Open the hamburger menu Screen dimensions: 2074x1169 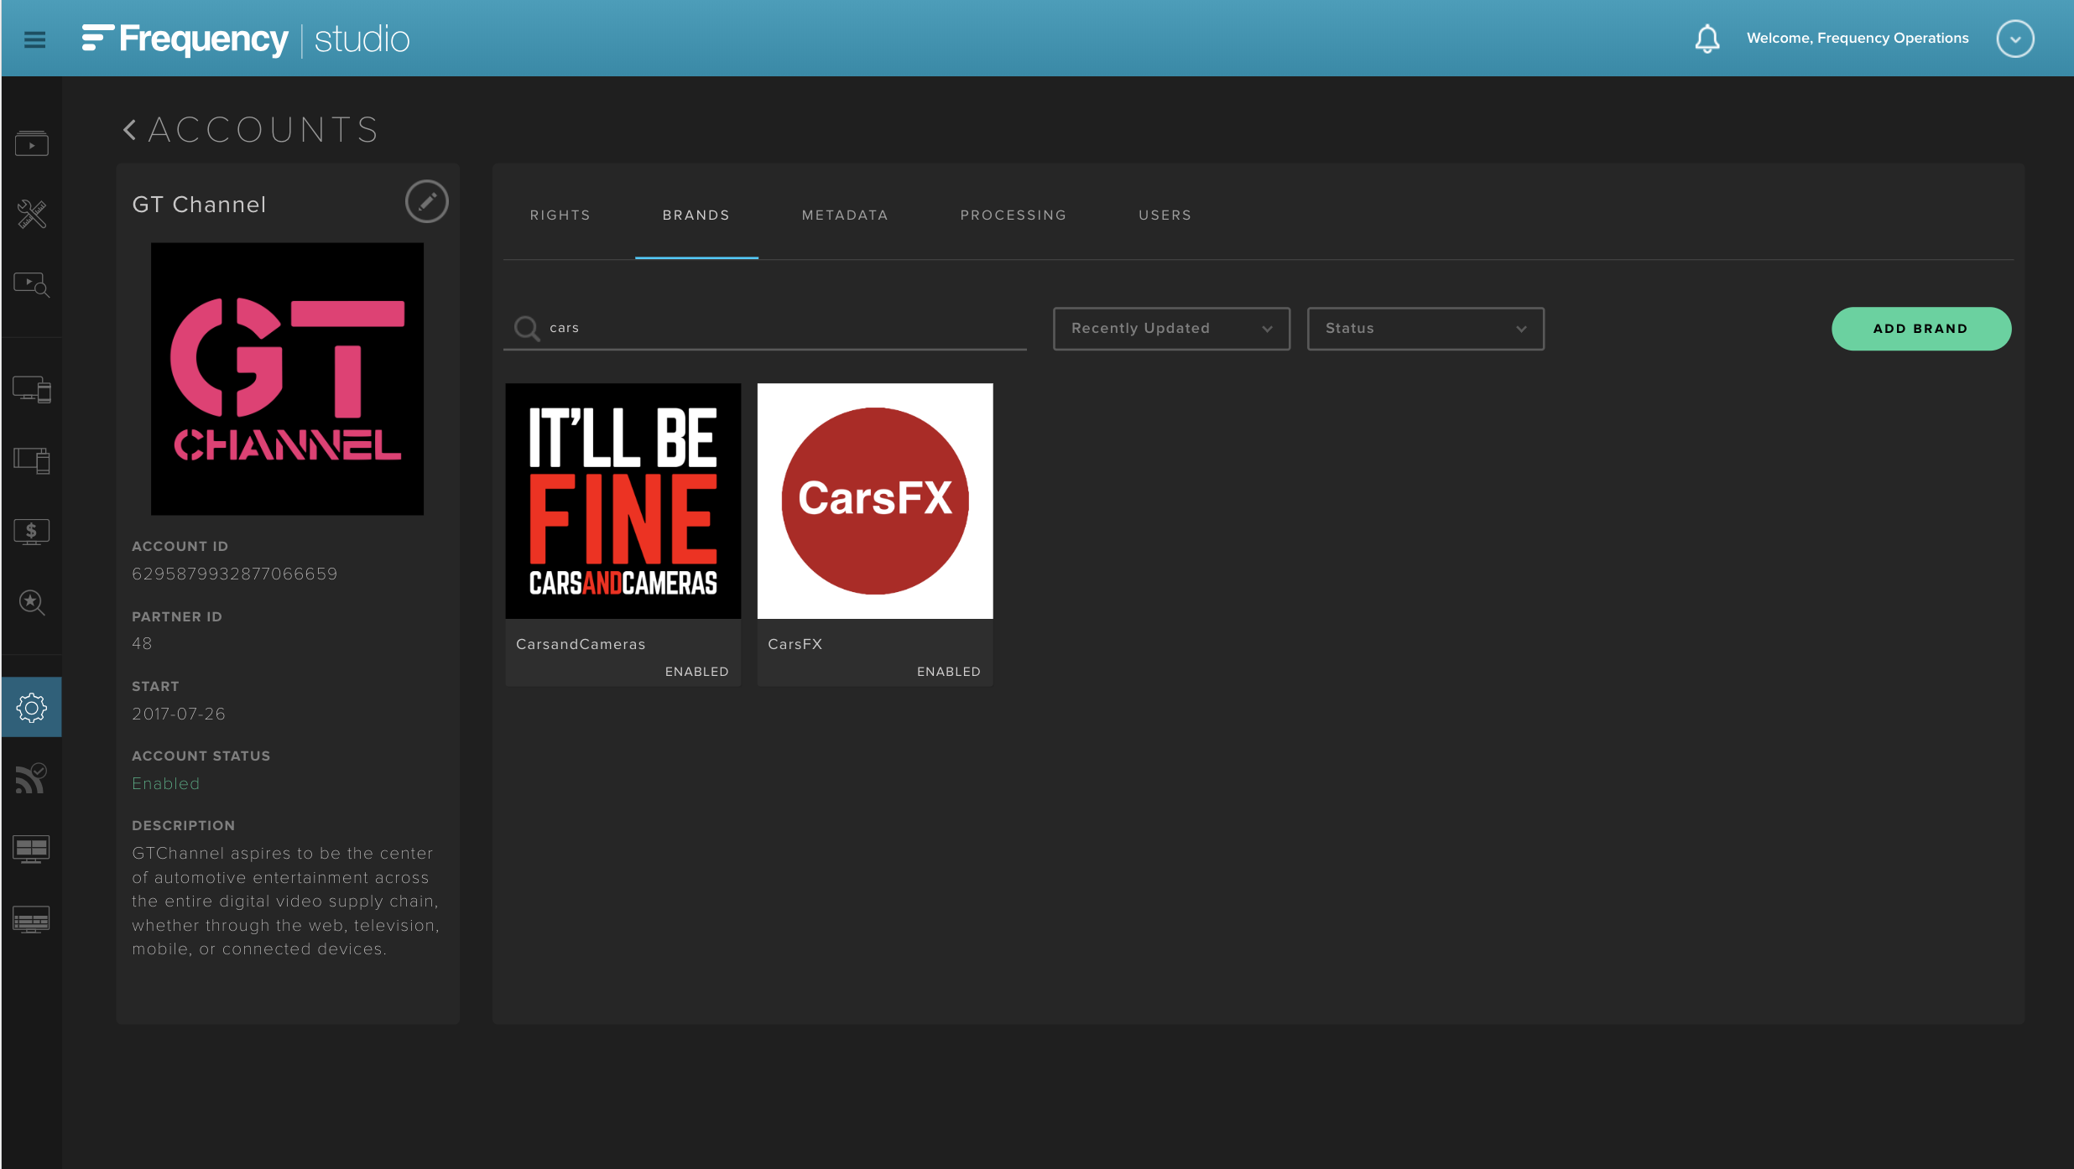[34, 39]
